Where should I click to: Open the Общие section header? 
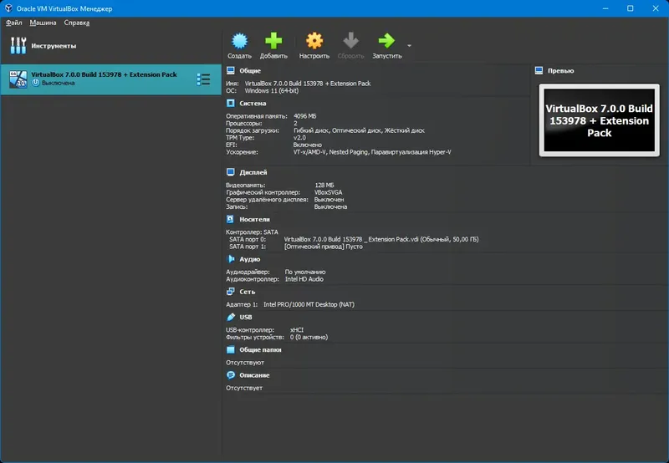(x=250, y=71)
